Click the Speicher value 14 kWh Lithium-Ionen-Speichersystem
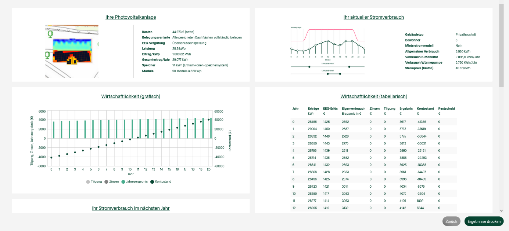509x231 pixels. click(x=200, y=65)
